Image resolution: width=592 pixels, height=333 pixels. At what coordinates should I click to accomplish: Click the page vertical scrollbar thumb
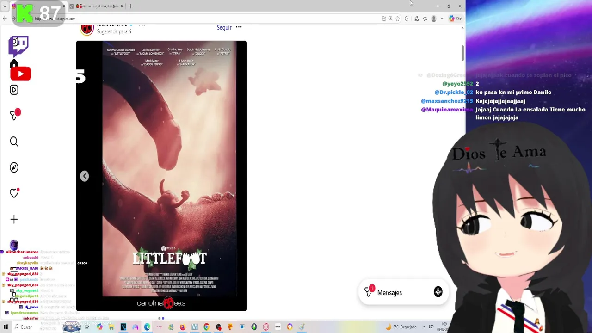click(462, 53)
